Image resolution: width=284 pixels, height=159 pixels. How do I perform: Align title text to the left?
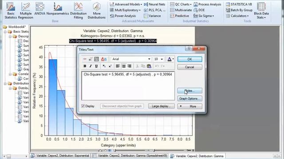[118, 66]
